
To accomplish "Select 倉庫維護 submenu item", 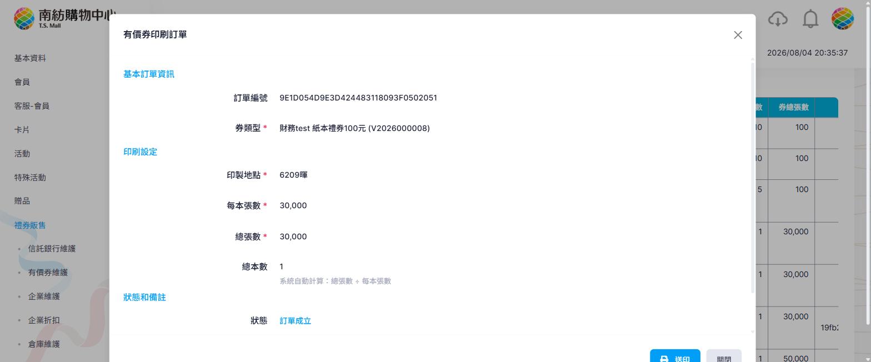I will [x=44, y=344].
